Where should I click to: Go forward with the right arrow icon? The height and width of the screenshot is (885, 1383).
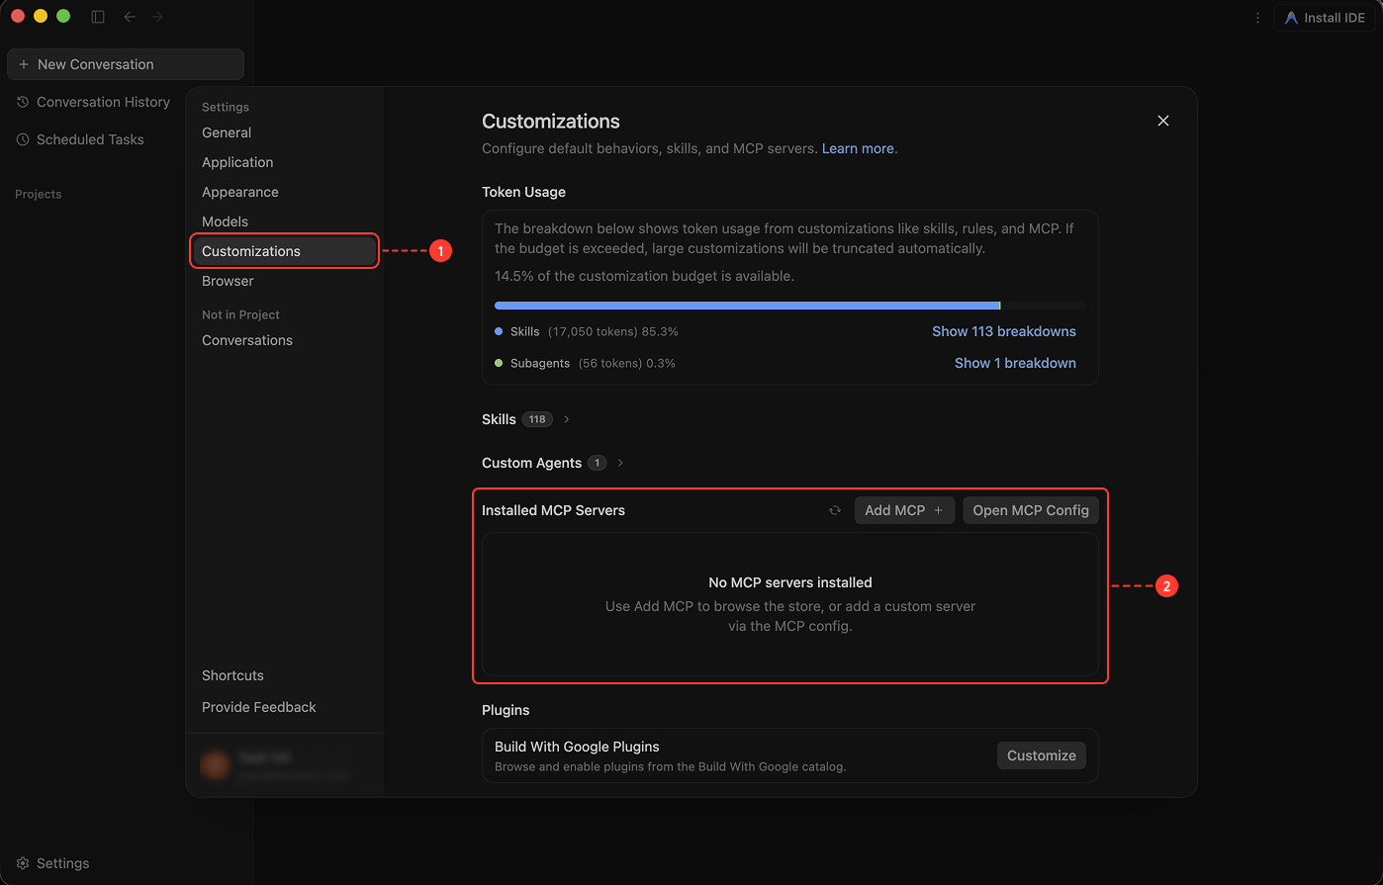[x=157, y=17]
